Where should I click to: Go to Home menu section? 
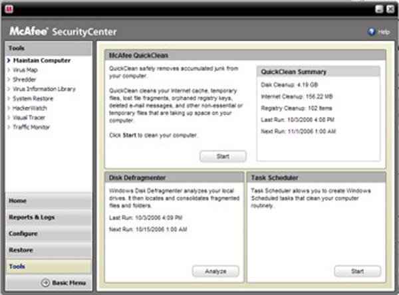(49, 201)
